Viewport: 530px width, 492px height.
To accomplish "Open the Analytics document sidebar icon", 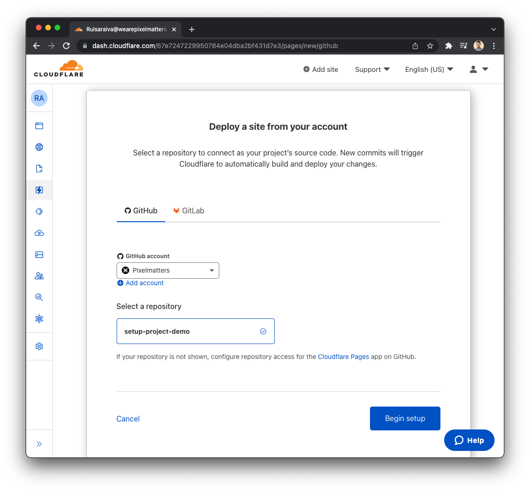I will [39, 169].
